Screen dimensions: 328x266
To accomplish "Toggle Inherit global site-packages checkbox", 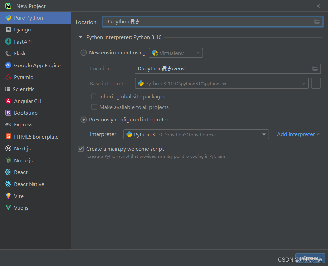I will [x=94, y=96].
